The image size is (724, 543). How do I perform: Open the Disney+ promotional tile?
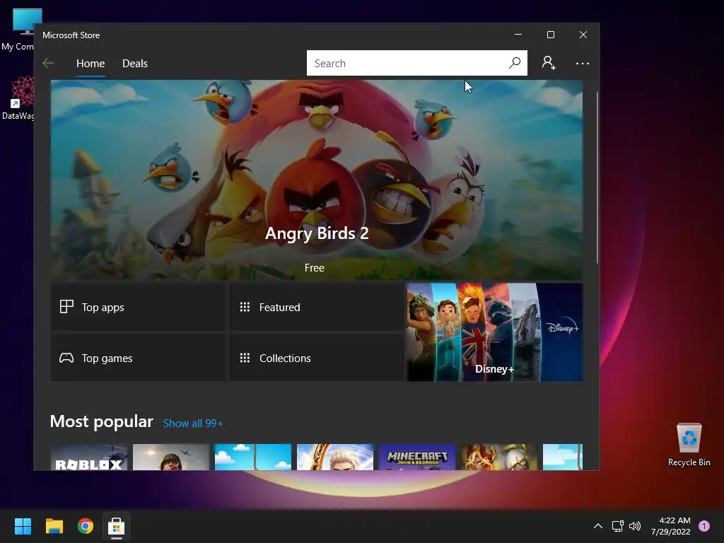[x=494, y=332]
